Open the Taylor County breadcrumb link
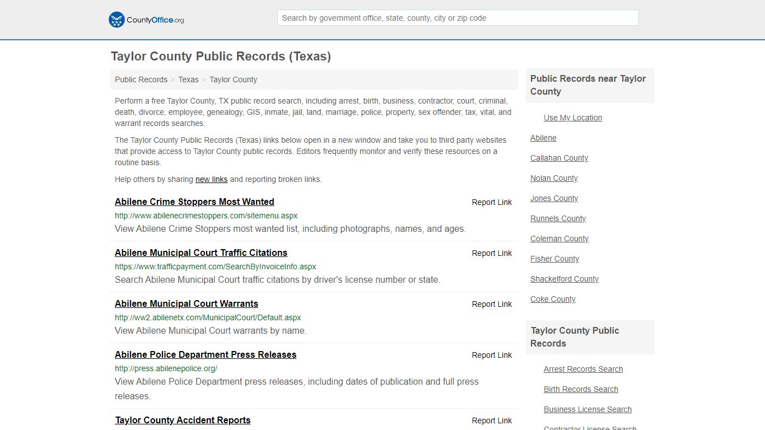Viewport: 765px width, 430px height. [233, 80]
